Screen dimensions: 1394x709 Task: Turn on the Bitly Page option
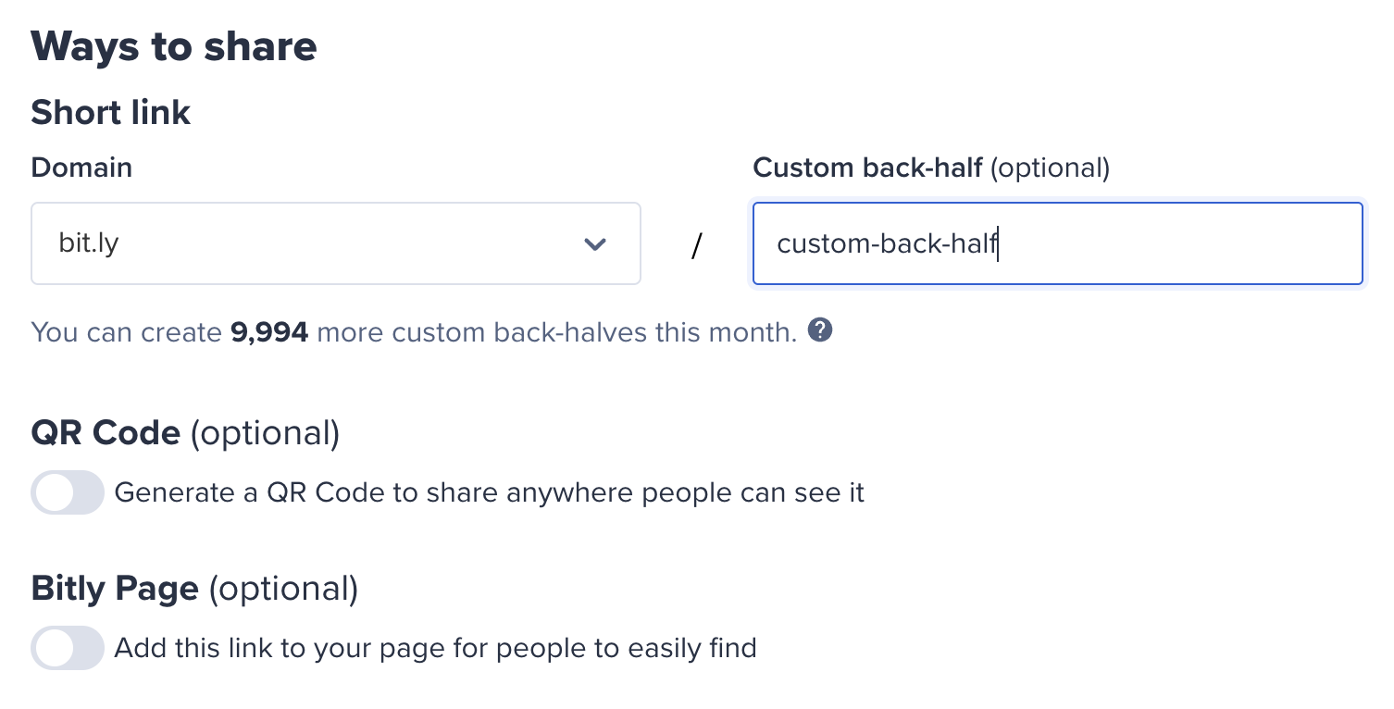coord(67,648)
